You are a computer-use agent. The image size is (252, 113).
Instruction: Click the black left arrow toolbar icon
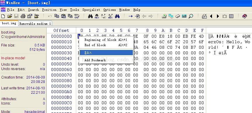tap(211, 16)
